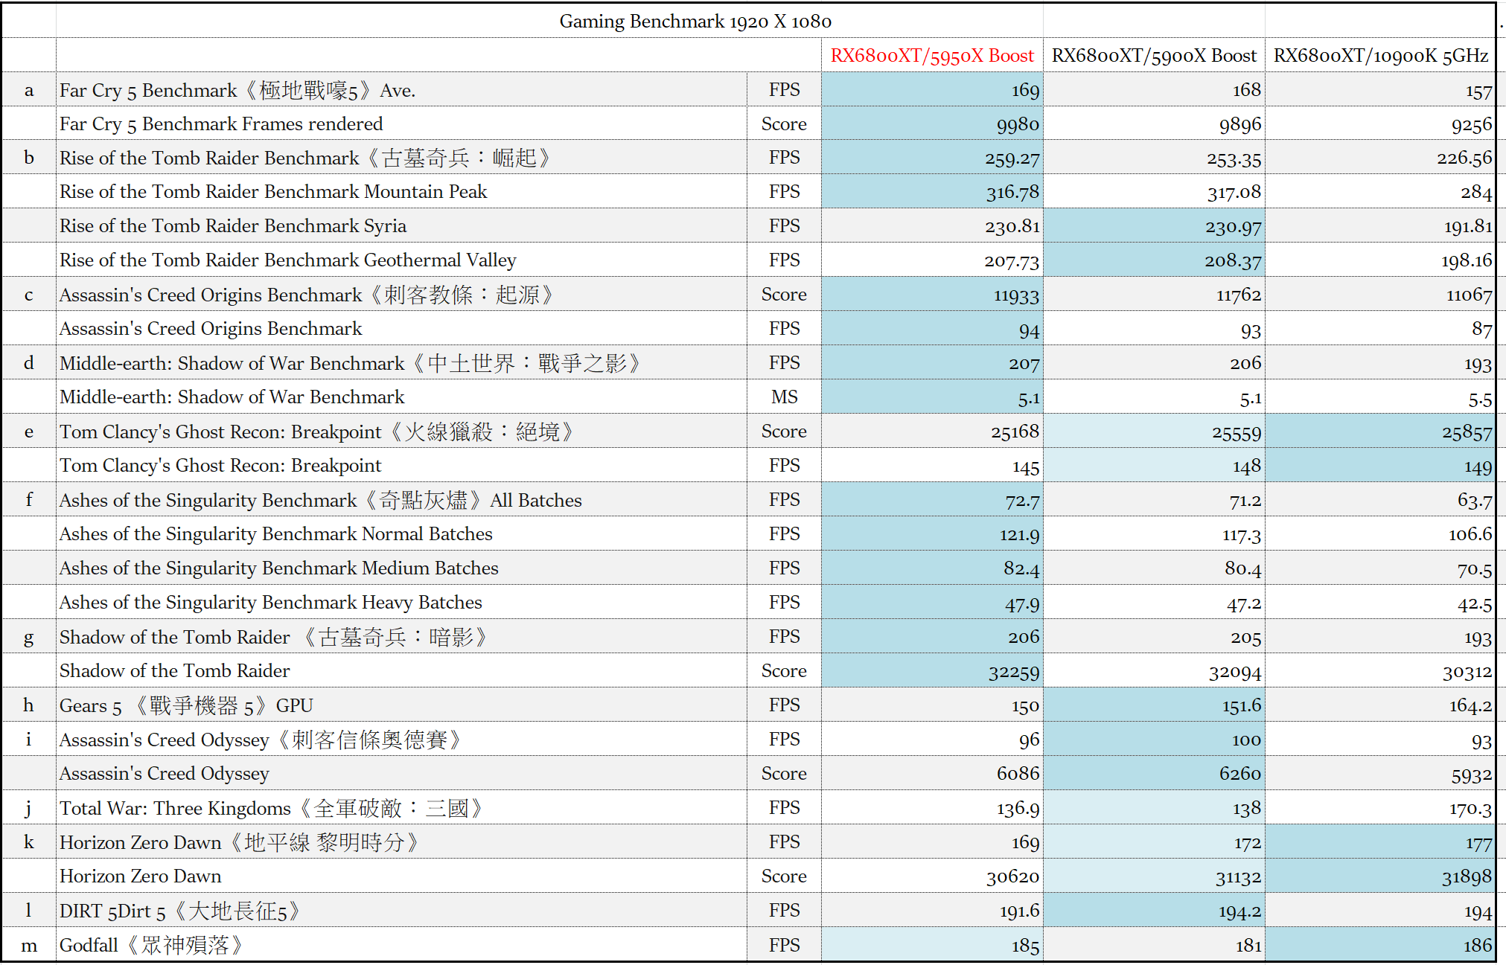Click the 'Gaming Benchmark 1920 X 1080' title cell

pyautogui.click(x=695, y=21)
